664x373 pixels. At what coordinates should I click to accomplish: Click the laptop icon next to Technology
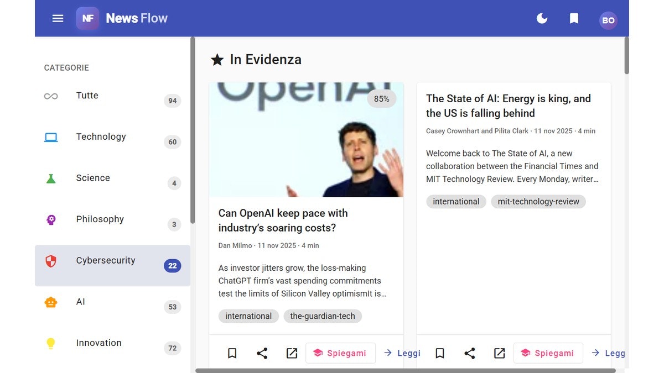click(51, 137)
